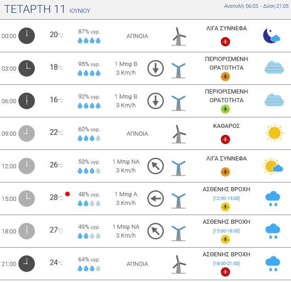
Task: Click the [15:00-18:00] rain time range
Action: [226, 231]
